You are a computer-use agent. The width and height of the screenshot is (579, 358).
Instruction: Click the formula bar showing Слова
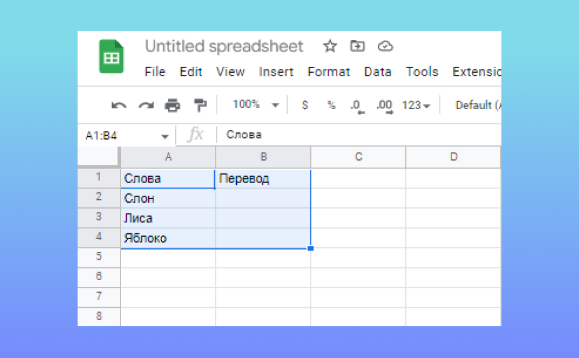click(x=359, y=135)
